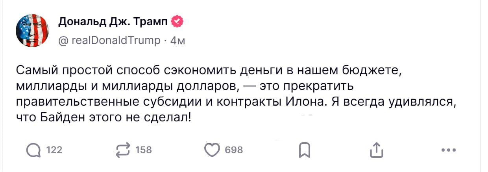Click the pink verified badge
The image size is (488, 172).
pyautogui.click(x=177, y=22)
